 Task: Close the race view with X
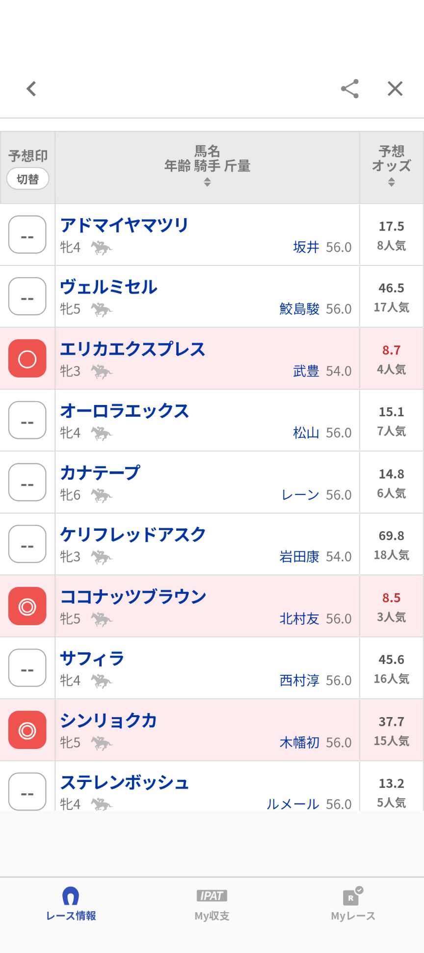395,89
